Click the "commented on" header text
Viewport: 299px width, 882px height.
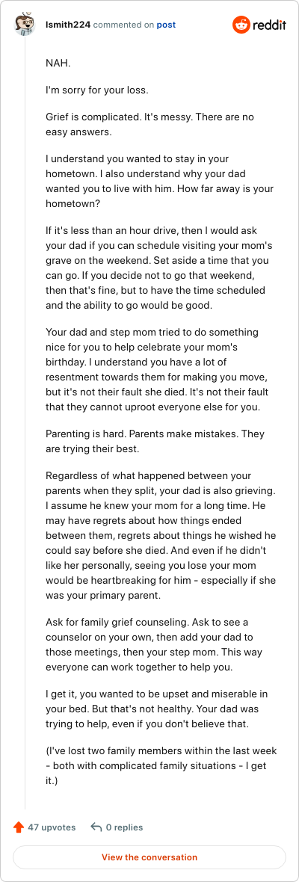(123, 25)
